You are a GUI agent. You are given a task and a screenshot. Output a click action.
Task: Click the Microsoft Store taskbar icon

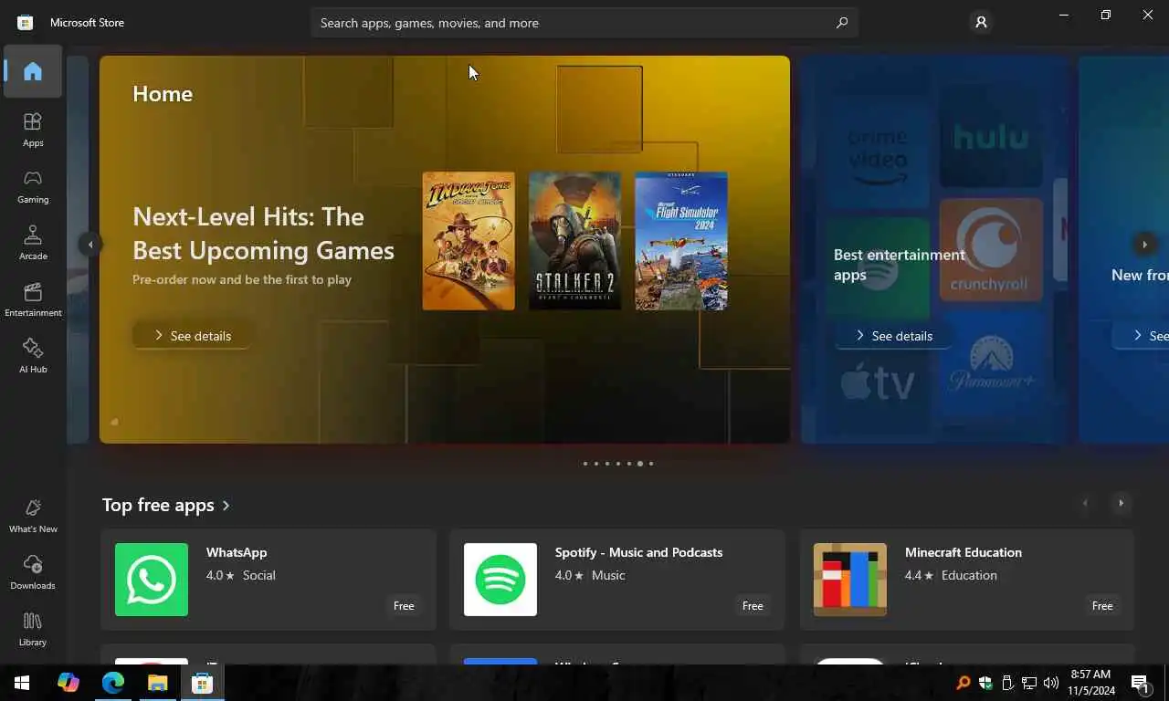tap(203, 683)
